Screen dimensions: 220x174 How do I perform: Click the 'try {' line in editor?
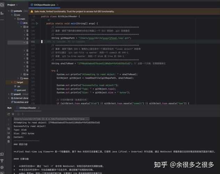pyautogui.click(x=55, y=71)
